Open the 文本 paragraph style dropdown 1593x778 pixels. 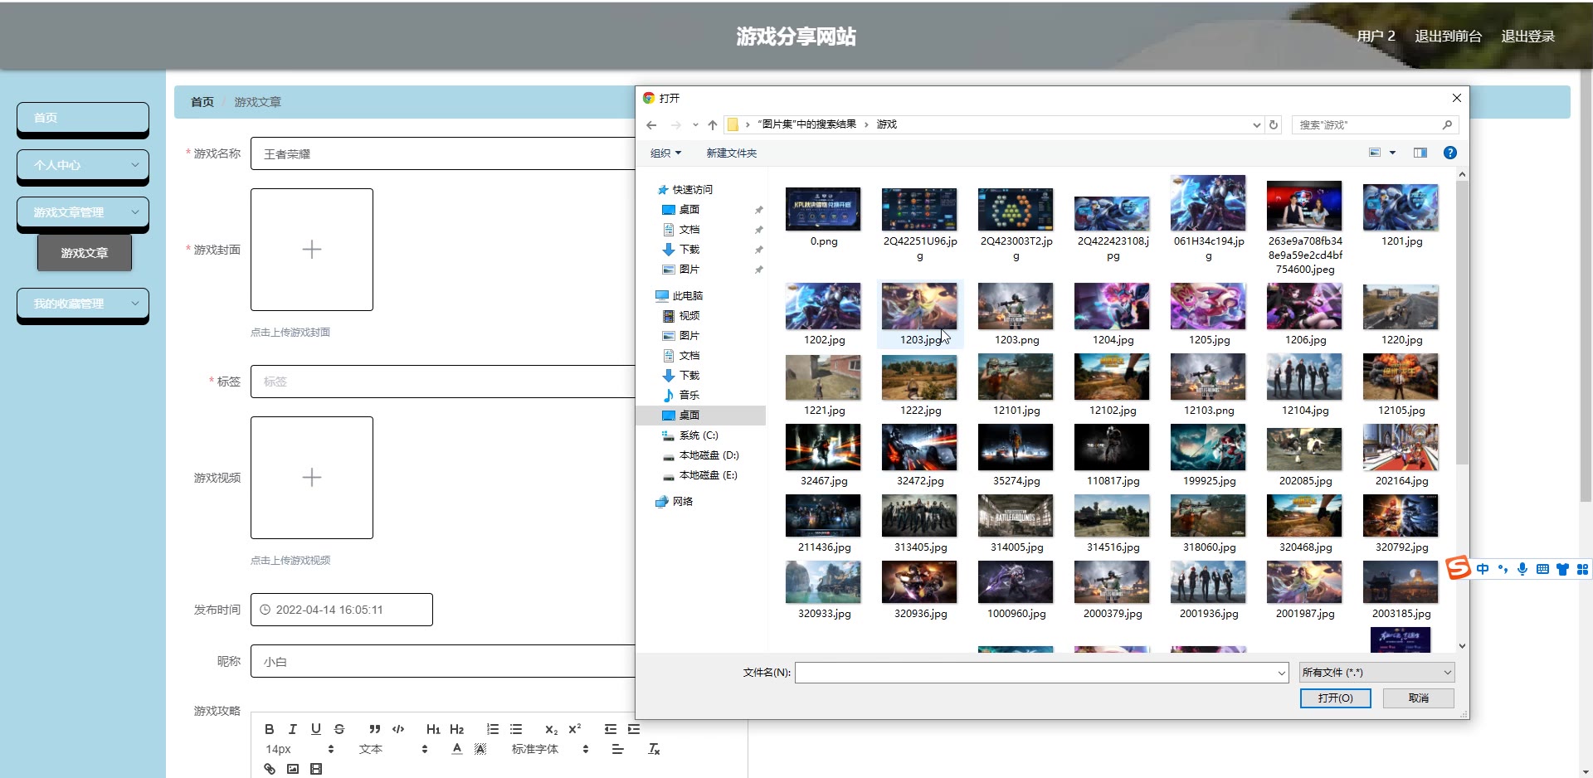tap(393, 749)
